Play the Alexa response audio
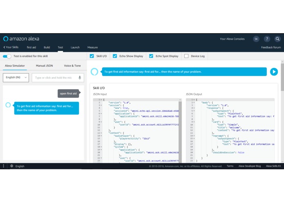The width and height of the screenshot is (284, 202). click(x=274, y=72)
